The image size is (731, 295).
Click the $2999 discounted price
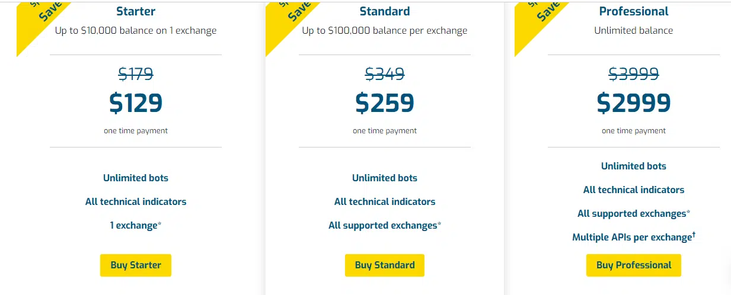click(634, 103)
